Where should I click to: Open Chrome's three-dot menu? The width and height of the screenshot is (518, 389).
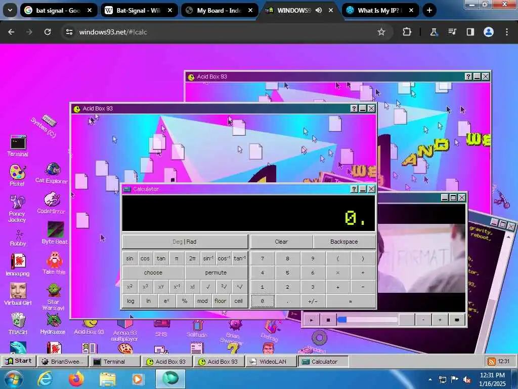point(507,32)
